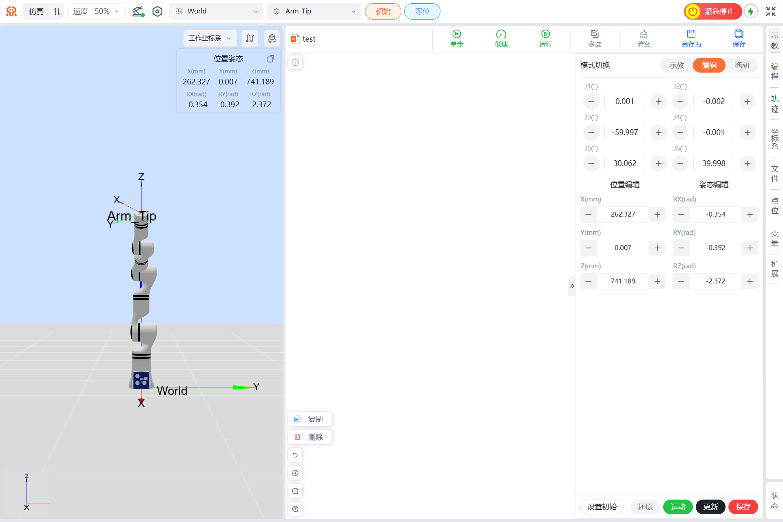Click the trajectory path icon in 3D view
Image resolution: width=783 pixels, height=522 pixels.
250,38
